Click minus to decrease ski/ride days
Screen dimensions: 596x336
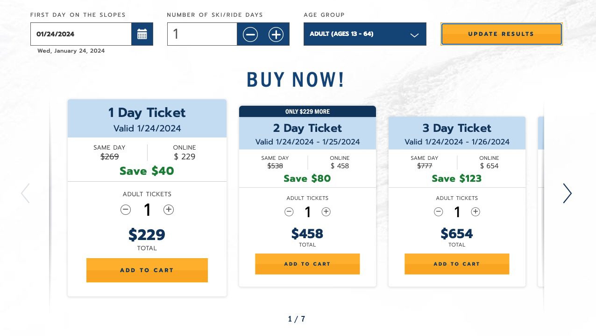(250, 34)
